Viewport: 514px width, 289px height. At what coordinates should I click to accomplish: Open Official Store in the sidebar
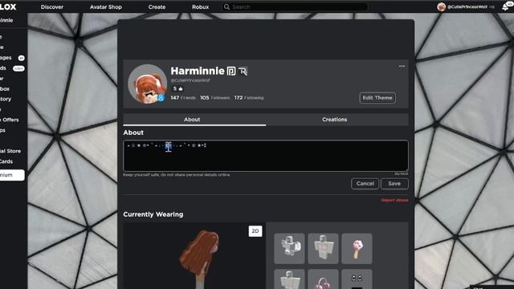pyautogui.click(x=10, y=151)
